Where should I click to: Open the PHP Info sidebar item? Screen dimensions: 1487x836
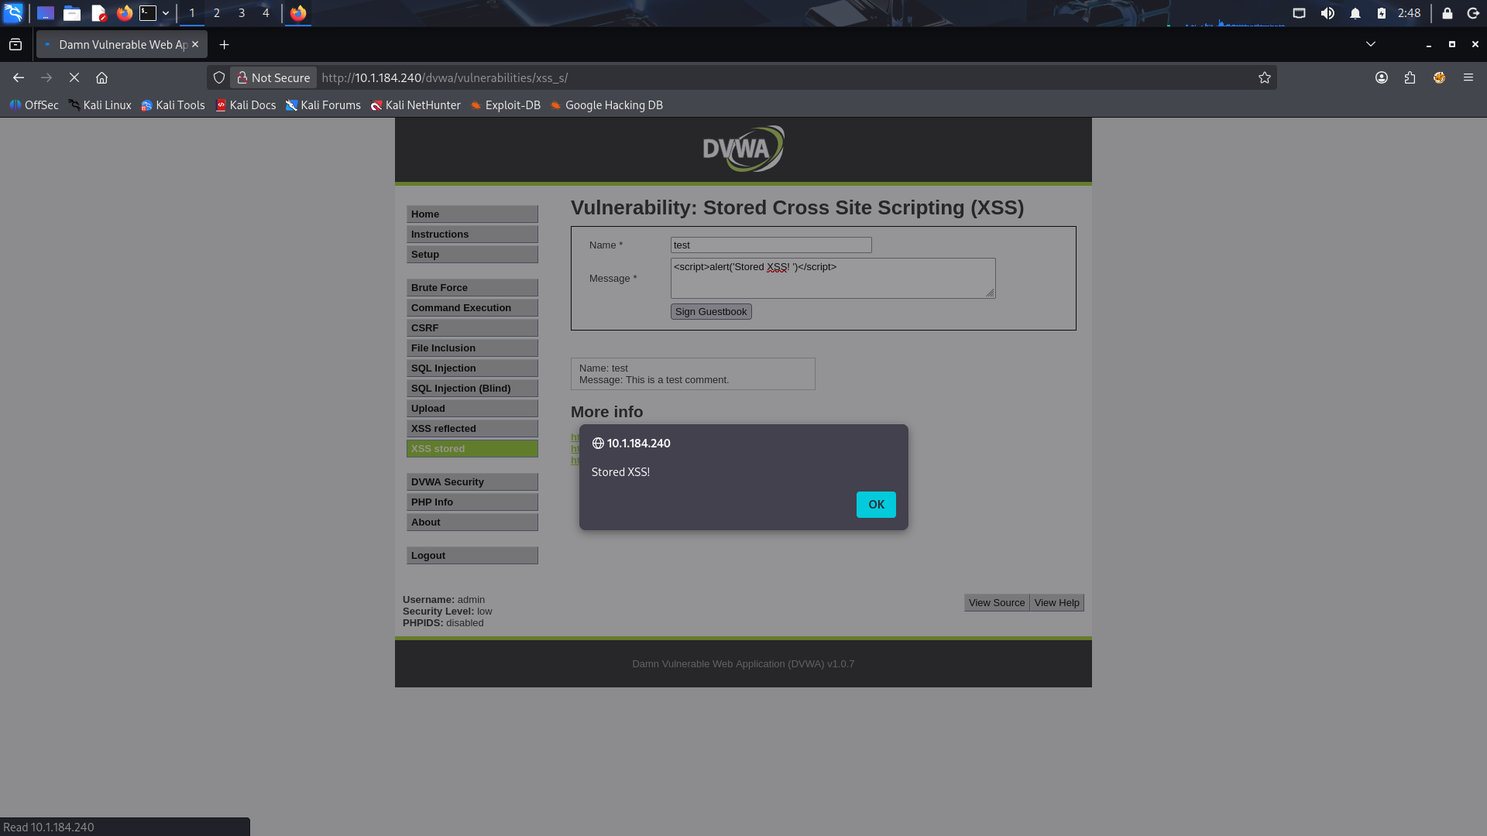pos(472,502)
